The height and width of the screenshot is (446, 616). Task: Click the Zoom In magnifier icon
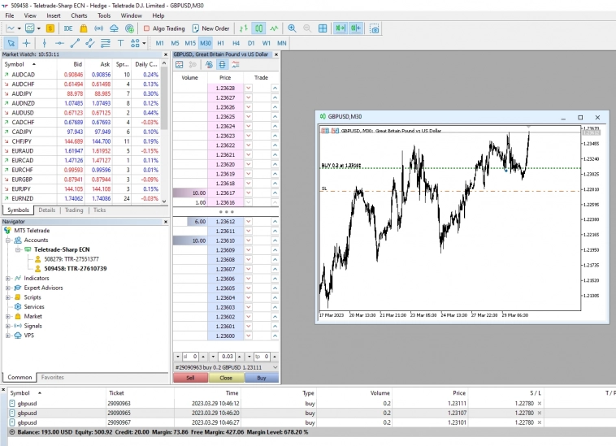tap(292, 28)
